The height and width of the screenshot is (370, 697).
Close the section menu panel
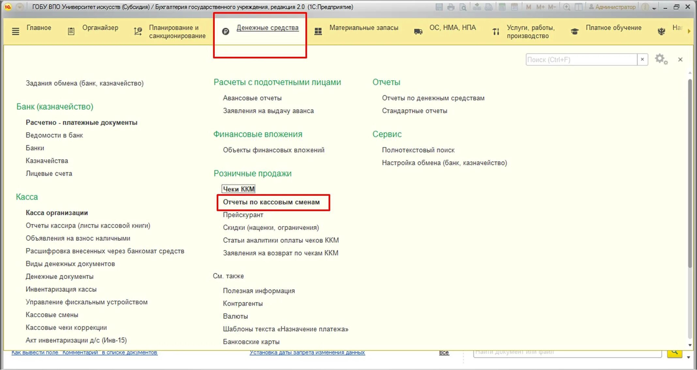click(680, 59)
